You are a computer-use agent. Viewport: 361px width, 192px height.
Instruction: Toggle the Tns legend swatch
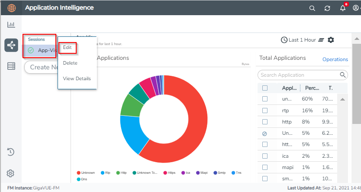(x=233, y=172)
